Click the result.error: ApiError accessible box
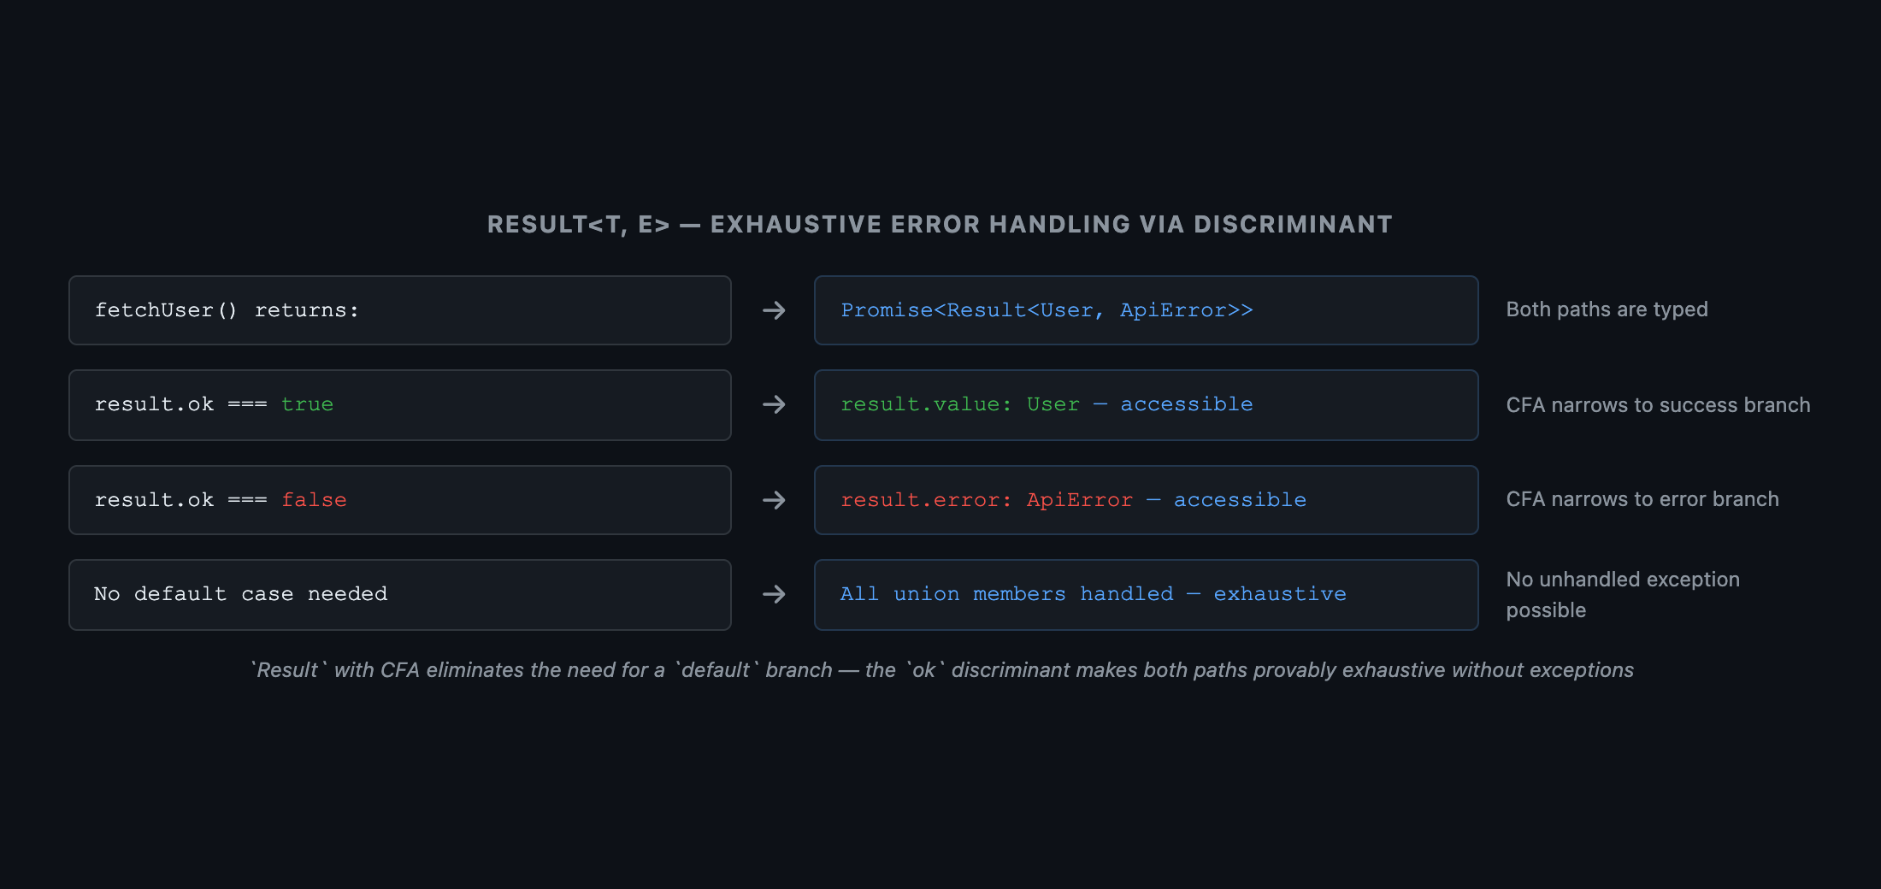The height and width of the screenshot is (889, 1881). coord(1147,500)
